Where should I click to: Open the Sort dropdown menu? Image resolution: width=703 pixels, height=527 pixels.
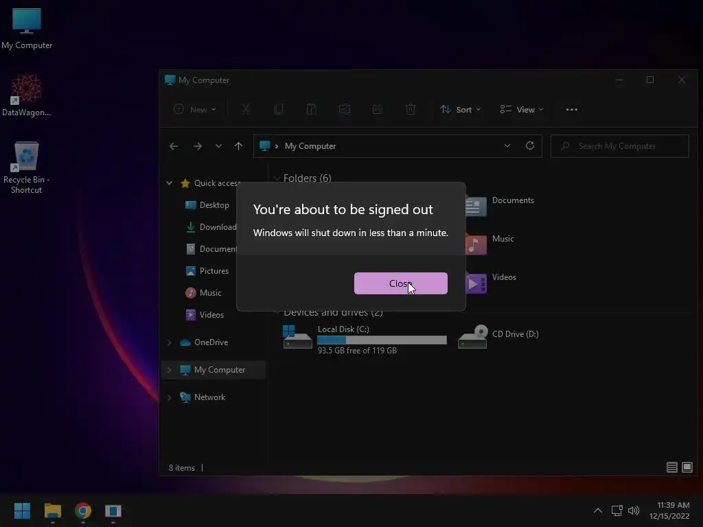click(461, 109)
